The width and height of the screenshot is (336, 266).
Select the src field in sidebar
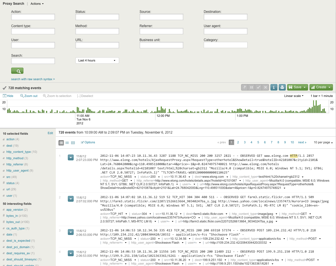point(8,177)
